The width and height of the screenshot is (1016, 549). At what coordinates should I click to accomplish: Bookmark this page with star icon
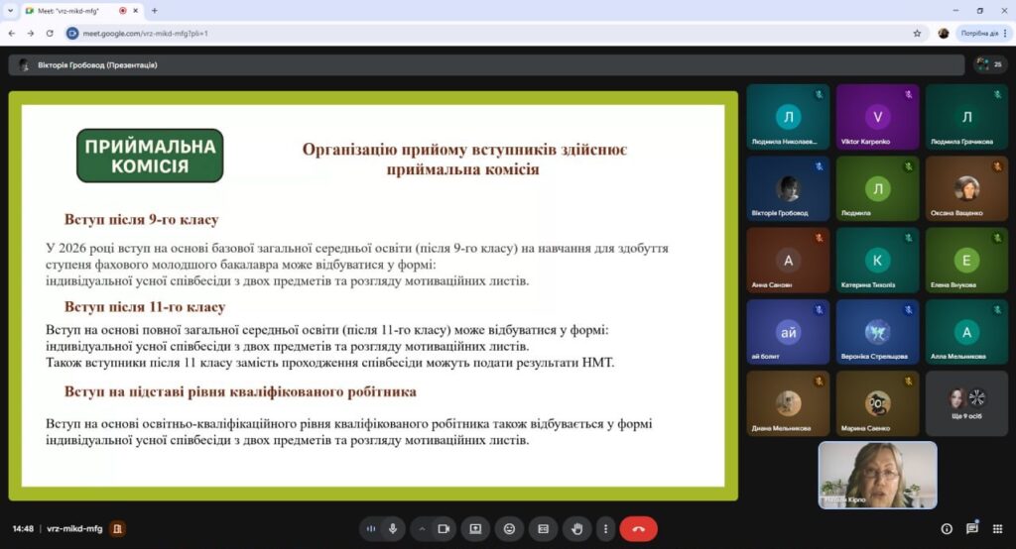coord(917,33)
